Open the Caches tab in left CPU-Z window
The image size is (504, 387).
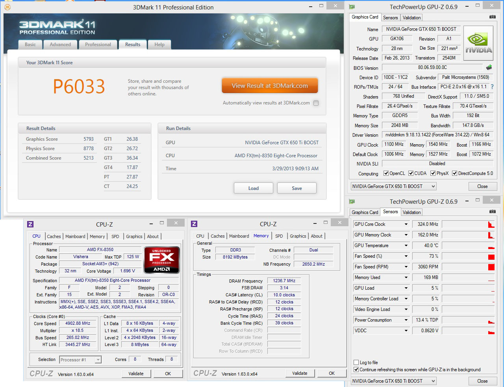point(54,236)
